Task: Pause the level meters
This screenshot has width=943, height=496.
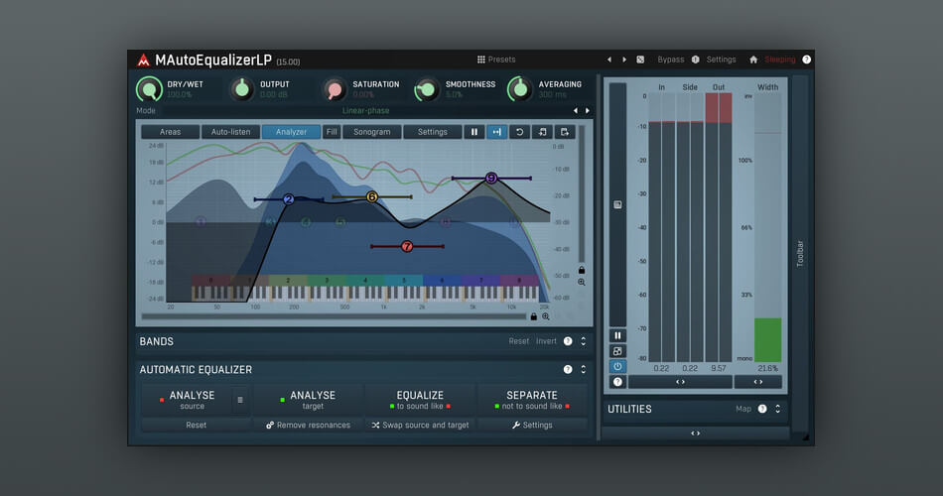Action: coord(617,335)
